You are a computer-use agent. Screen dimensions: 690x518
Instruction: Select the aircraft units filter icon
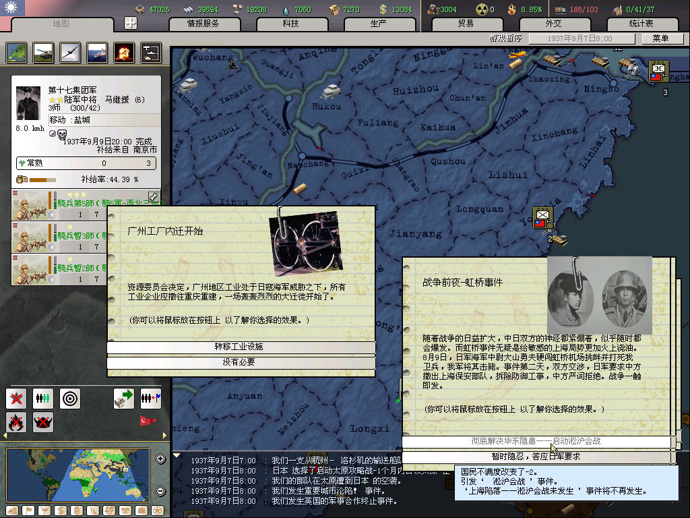[70, 53]
